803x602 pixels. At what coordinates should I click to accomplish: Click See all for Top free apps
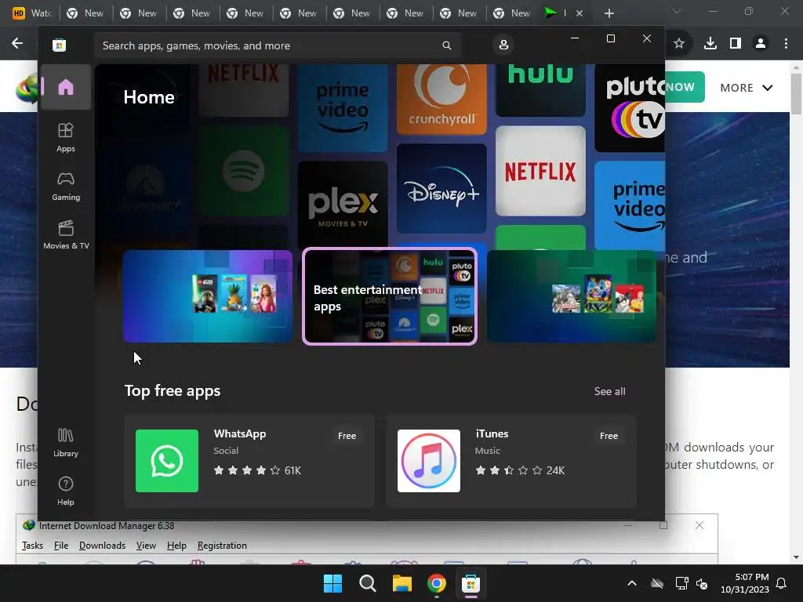pos(609,391)
